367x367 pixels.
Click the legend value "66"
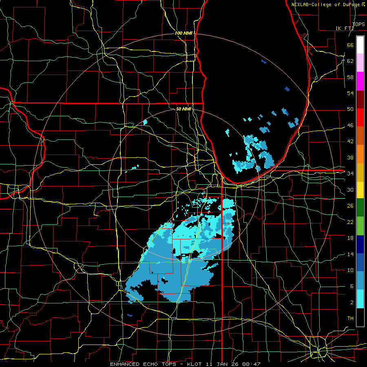point(350,45)
